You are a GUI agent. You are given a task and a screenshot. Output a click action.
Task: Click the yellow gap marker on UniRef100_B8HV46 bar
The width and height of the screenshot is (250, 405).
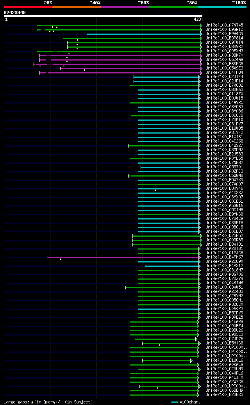coord(155,190)
